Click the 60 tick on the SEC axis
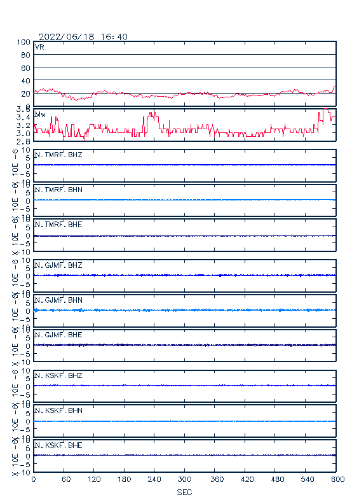The width and height of the screenshot is (352, 497). (66, 479)
